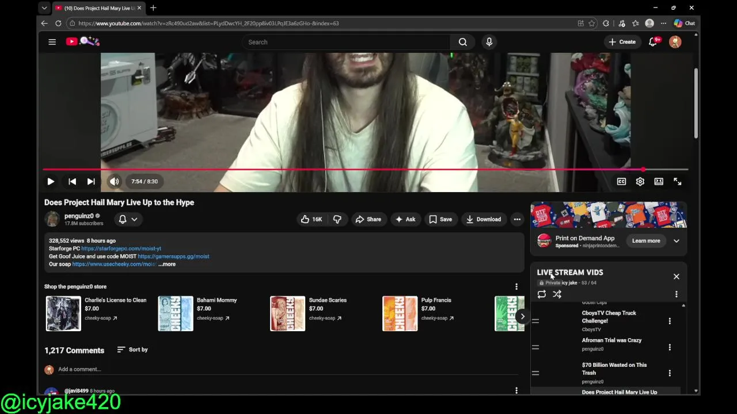
Task: Select Bahami Mommy product thumbnail
Action: 176,313
